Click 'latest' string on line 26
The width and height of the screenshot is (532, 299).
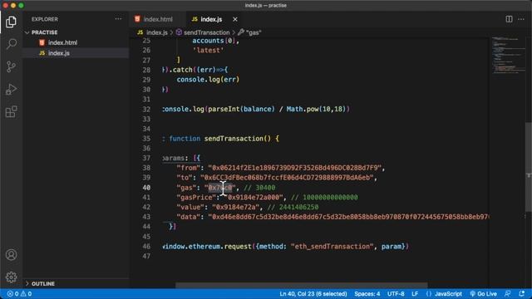208,50
